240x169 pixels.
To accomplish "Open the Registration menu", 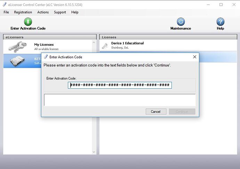I will point(23,12).
